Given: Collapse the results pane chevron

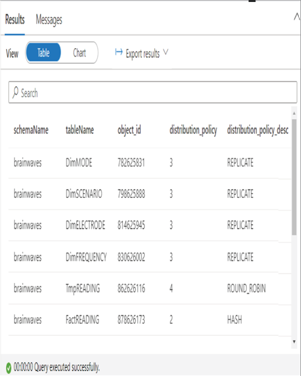Looking at the screenshot, I should (x=297, y=17).
